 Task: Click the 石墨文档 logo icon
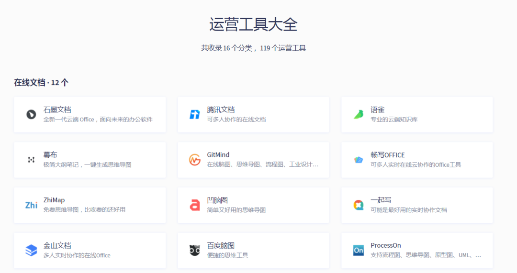click(x=31, y=114)
